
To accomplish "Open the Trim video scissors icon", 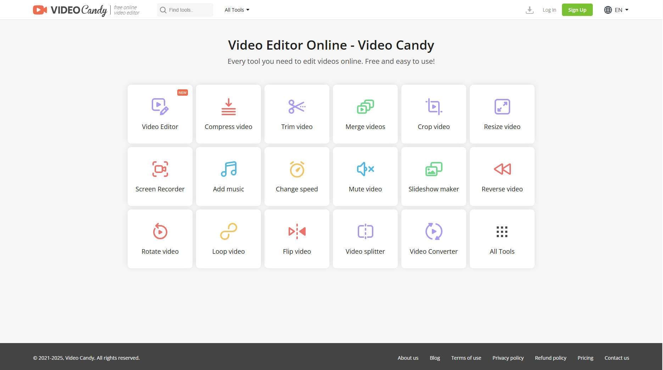I will point(297,107).
